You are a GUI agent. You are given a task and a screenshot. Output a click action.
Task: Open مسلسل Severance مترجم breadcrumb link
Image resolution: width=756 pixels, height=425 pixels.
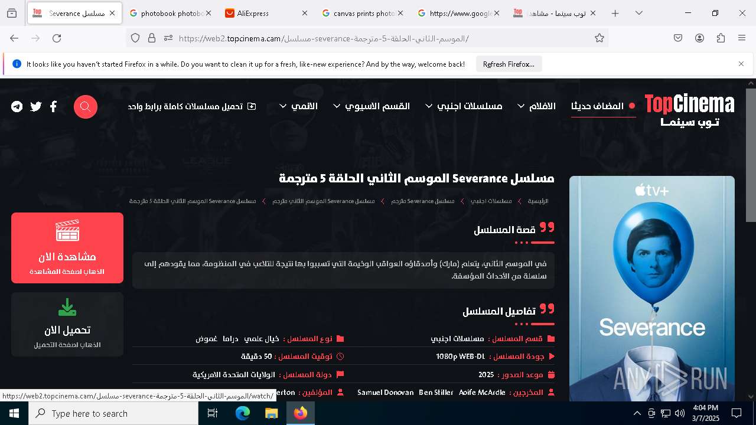point(423,201)
